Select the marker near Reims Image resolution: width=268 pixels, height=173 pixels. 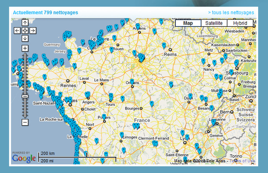pos(164,45)
